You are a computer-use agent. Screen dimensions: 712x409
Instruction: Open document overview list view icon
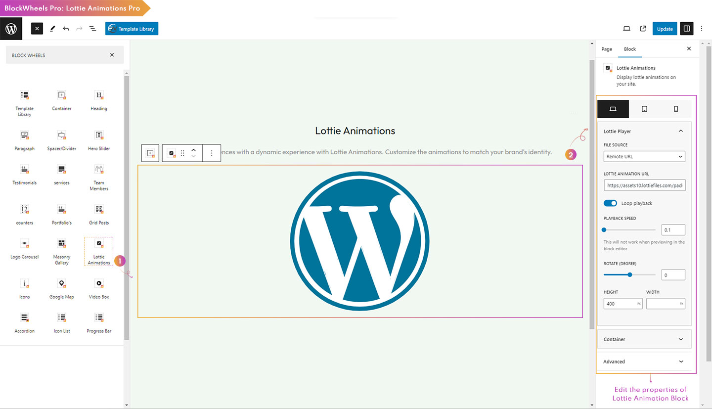[92, 29]
